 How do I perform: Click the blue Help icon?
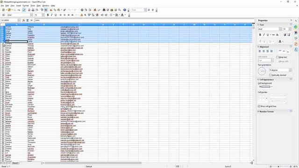tap(125, 10)
